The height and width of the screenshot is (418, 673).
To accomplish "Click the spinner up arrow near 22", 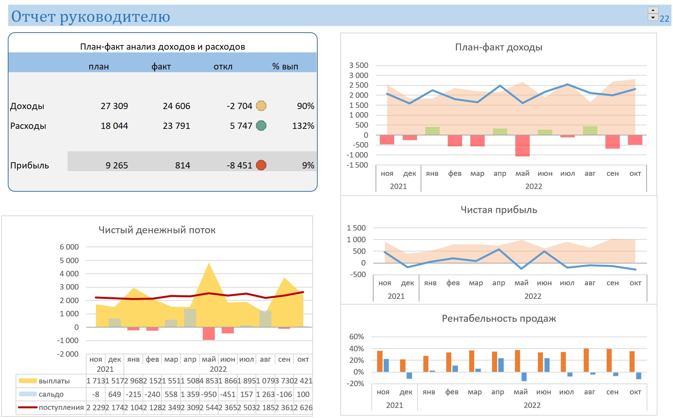I will pos(653,10).
